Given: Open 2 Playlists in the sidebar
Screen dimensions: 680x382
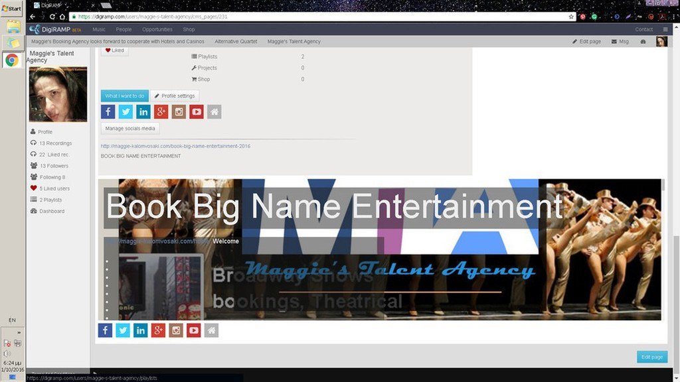Looking at the screenshot, I should [46, 200].
